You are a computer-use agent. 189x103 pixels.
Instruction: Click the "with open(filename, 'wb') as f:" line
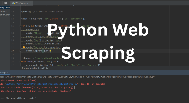pos(40,62)
